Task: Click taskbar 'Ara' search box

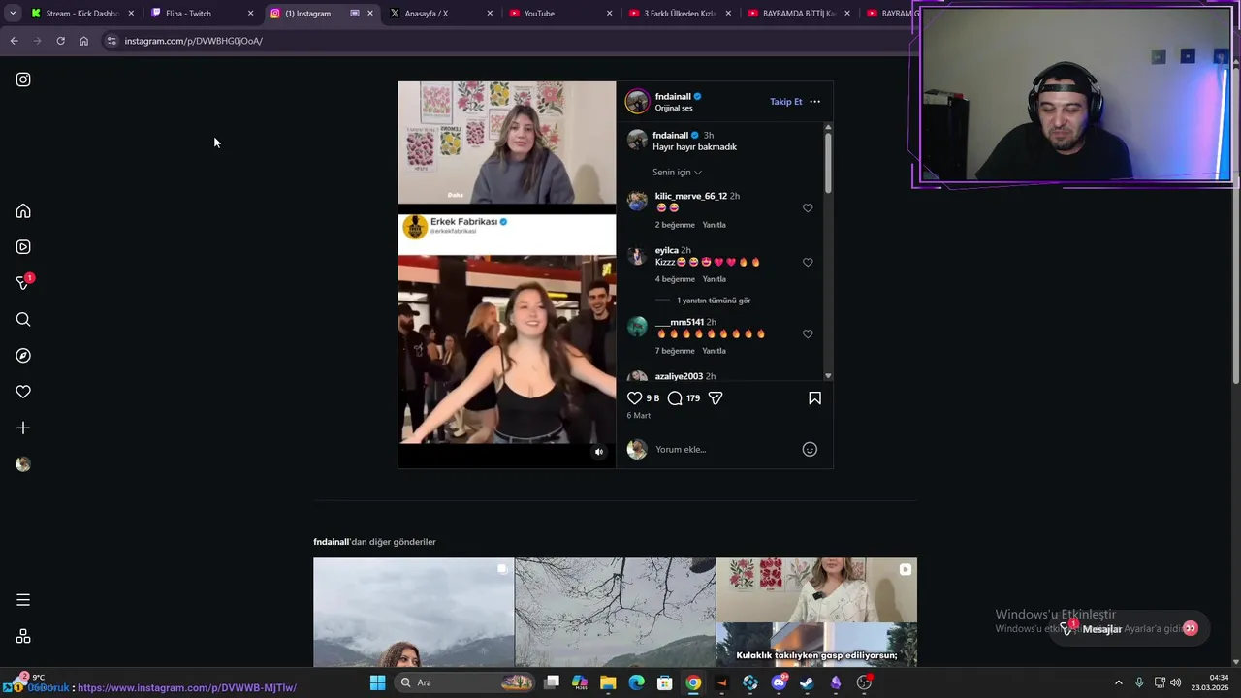Action: coord(465,682)
